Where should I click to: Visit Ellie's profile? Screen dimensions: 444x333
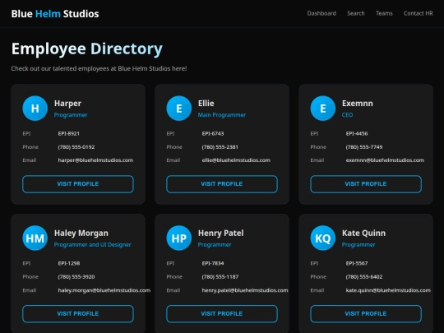tap(222, 184)
